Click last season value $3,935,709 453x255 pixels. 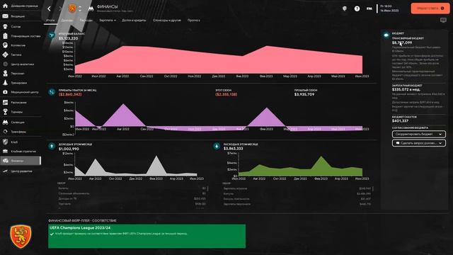(x=304, y=94)
